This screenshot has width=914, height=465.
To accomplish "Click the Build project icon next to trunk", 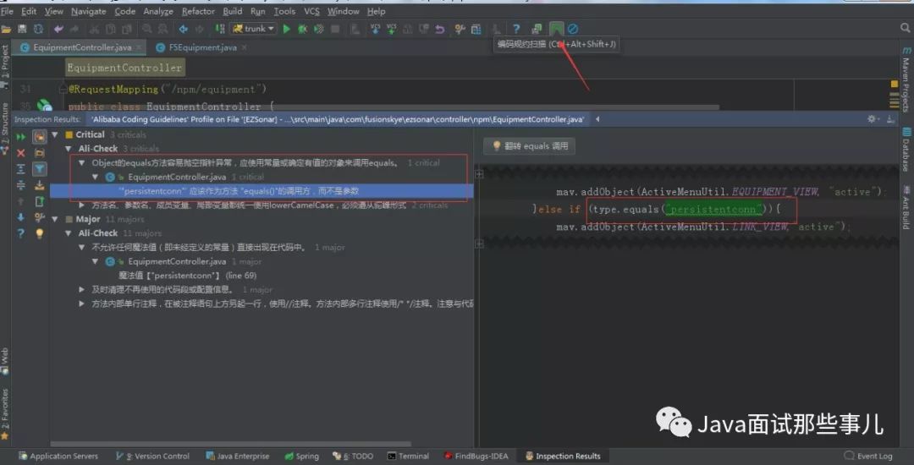I will pyautogui.click(x=220, y=29).
